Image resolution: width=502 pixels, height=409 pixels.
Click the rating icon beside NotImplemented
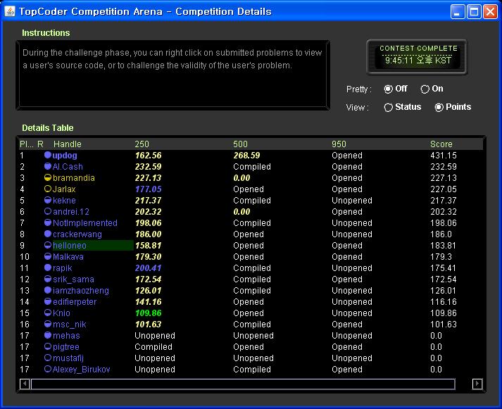pyautogui.click(x=48, y=222)
